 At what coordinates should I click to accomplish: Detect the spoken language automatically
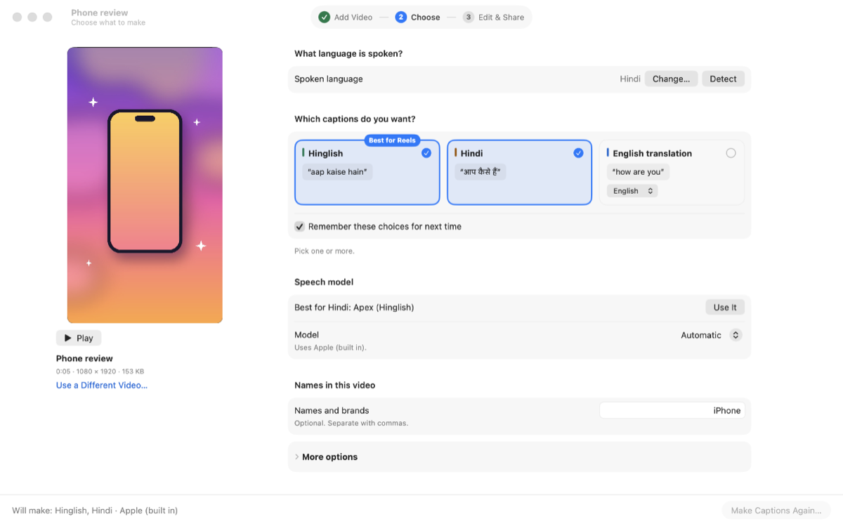point(723,79)
